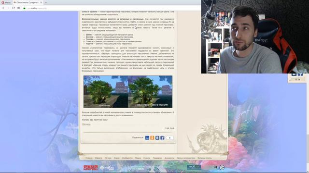Viewport: 309px width, 173px height.
Task: Open Документы in footer navigation
Action: (169, 158)
